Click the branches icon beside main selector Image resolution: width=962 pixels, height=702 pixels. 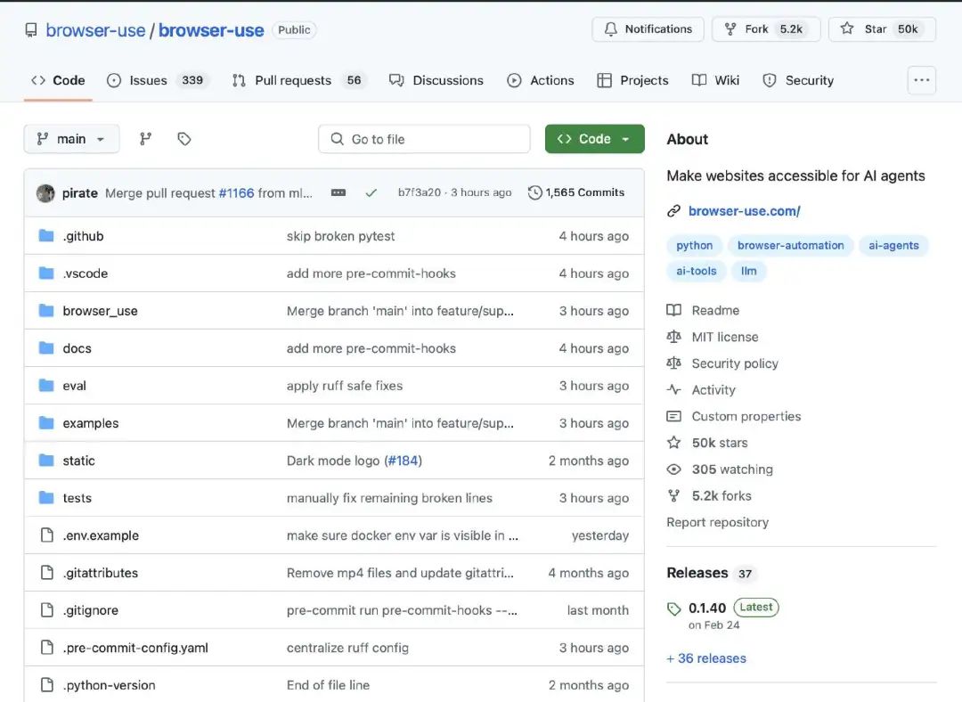tap(146, 139)
